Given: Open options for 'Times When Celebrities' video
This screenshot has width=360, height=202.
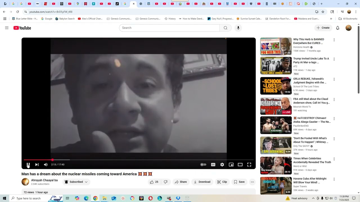Looking at the screenshot, I should (x=334, y=159).
